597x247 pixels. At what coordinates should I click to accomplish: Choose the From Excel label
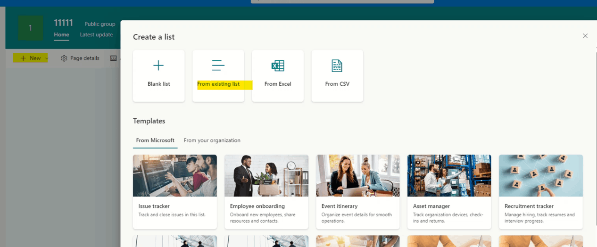point(278,84)
